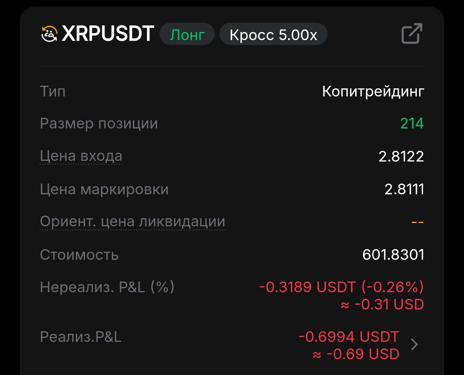
Task: Select the Нереализ. P&L percentage value
Action: 391,287
